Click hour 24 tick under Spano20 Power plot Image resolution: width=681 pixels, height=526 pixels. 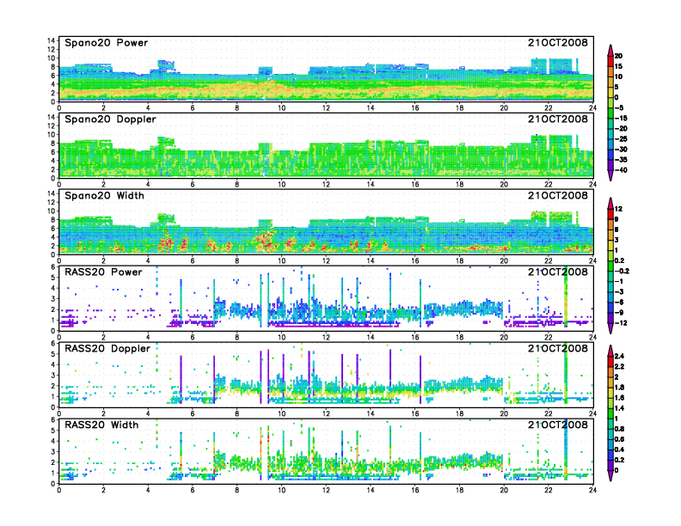[x=592, y=108]
